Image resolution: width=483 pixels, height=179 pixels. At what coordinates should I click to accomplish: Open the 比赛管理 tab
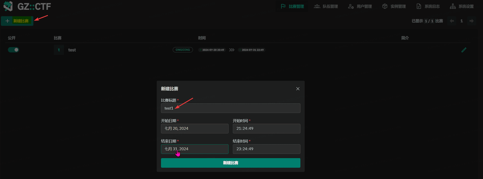point(293,6)
